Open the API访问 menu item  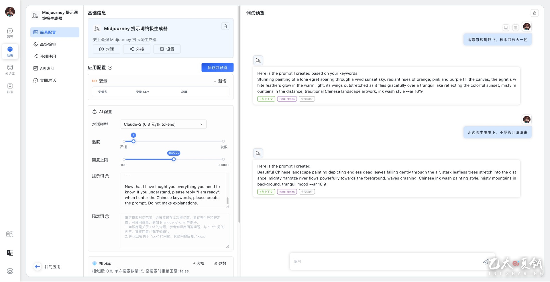click(55, 68)
